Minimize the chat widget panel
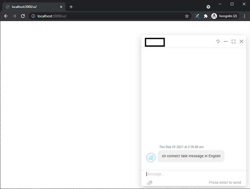Image resolution: width=250 pixels, height=189 pixels. tap(226, 42)
